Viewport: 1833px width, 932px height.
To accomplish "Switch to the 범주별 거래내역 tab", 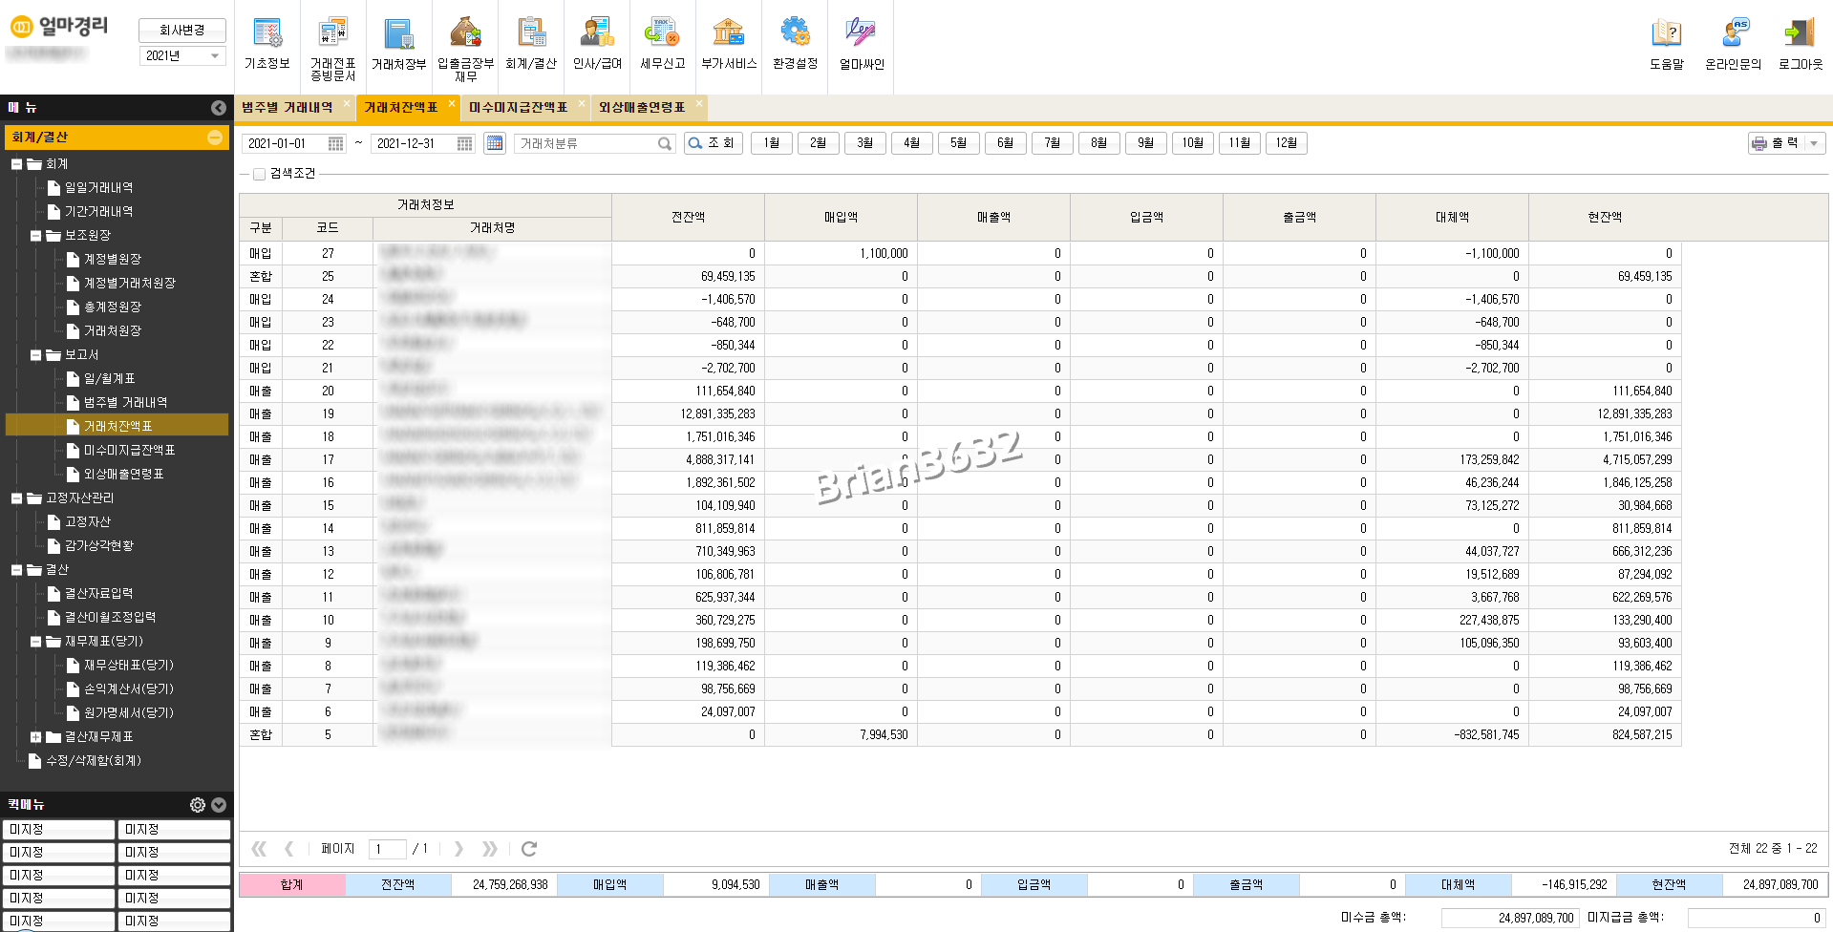I will 288,108.
